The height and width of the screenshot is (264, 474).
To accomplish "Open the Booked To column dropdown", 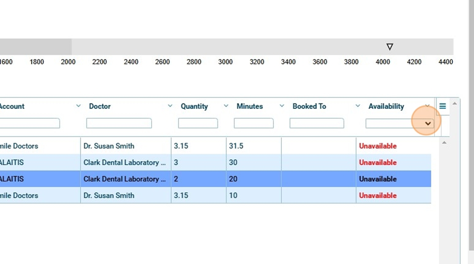I will tap(358, 106).
